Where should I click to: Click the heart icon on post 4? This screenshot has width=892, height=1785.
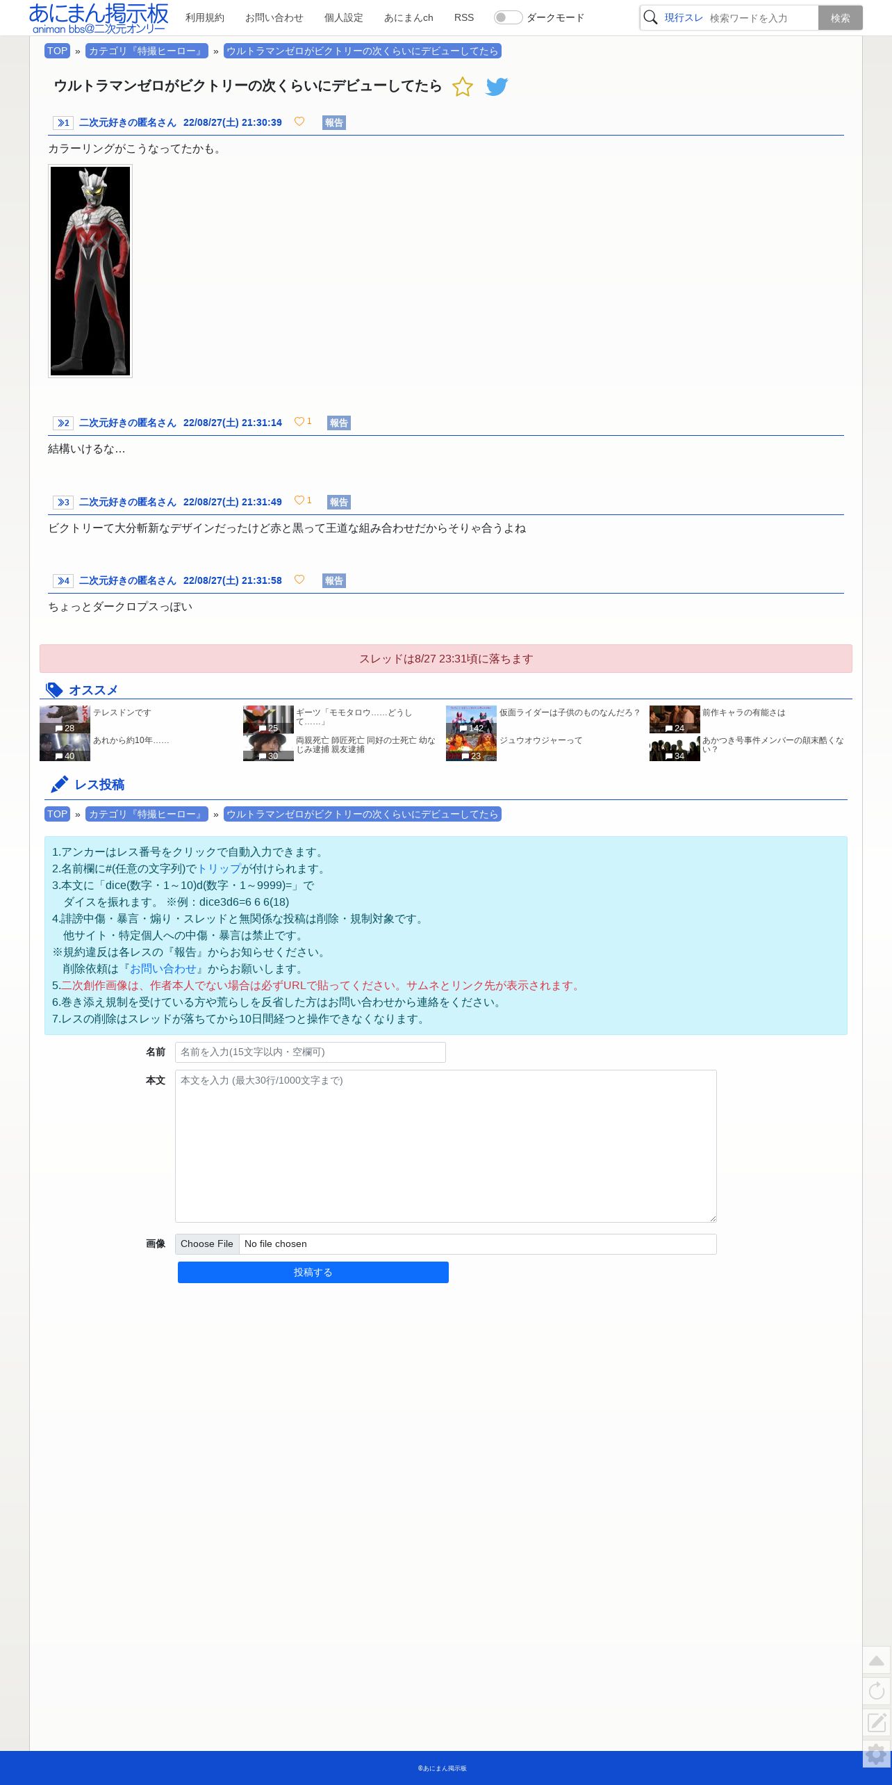tap(299, 580)
